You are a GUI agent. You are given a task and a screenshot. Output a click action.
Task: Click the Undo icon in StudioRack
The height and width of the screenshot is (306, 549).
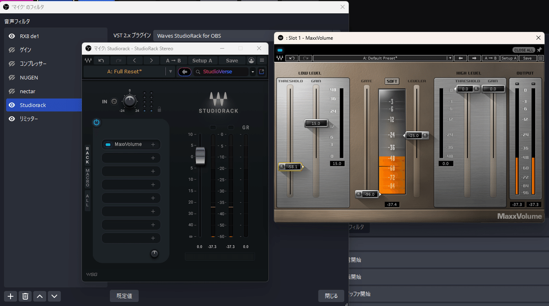click(x=101, y=60)
